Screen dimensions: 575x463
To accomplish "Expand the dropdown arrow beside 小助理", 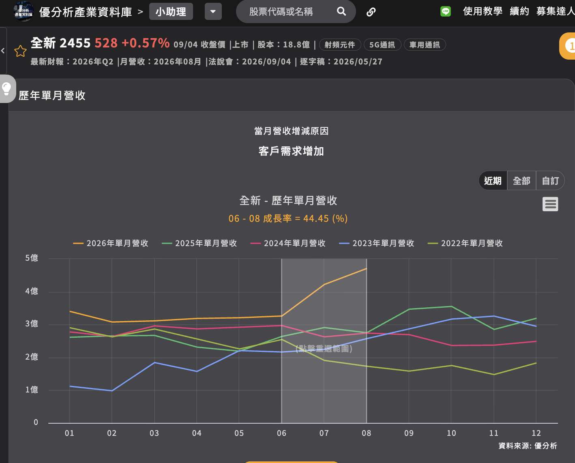I will (213, 12).
